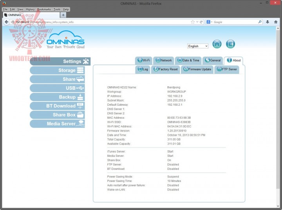Click the search magnifier icon
The height and width of the screenshot is (210, 282).
pyautogui.click(x=260, y=22)
